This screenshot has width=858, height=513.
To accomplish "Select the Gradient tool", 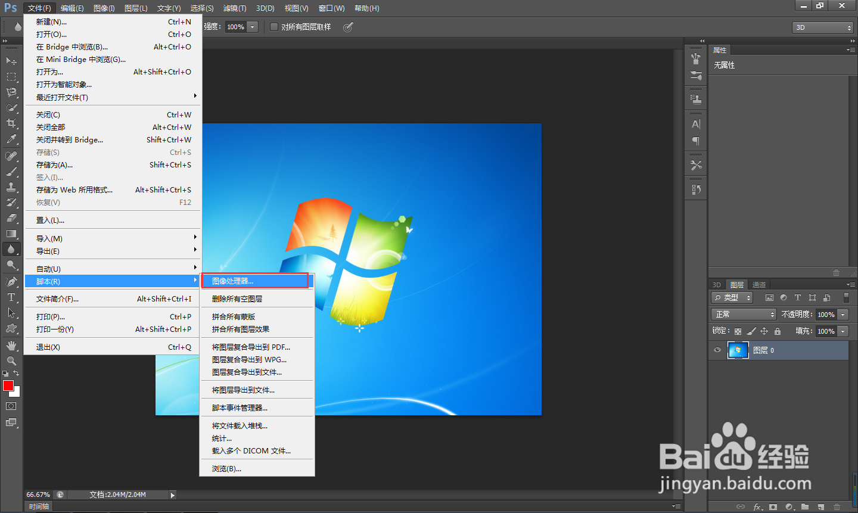I will [x=11, y=234].
